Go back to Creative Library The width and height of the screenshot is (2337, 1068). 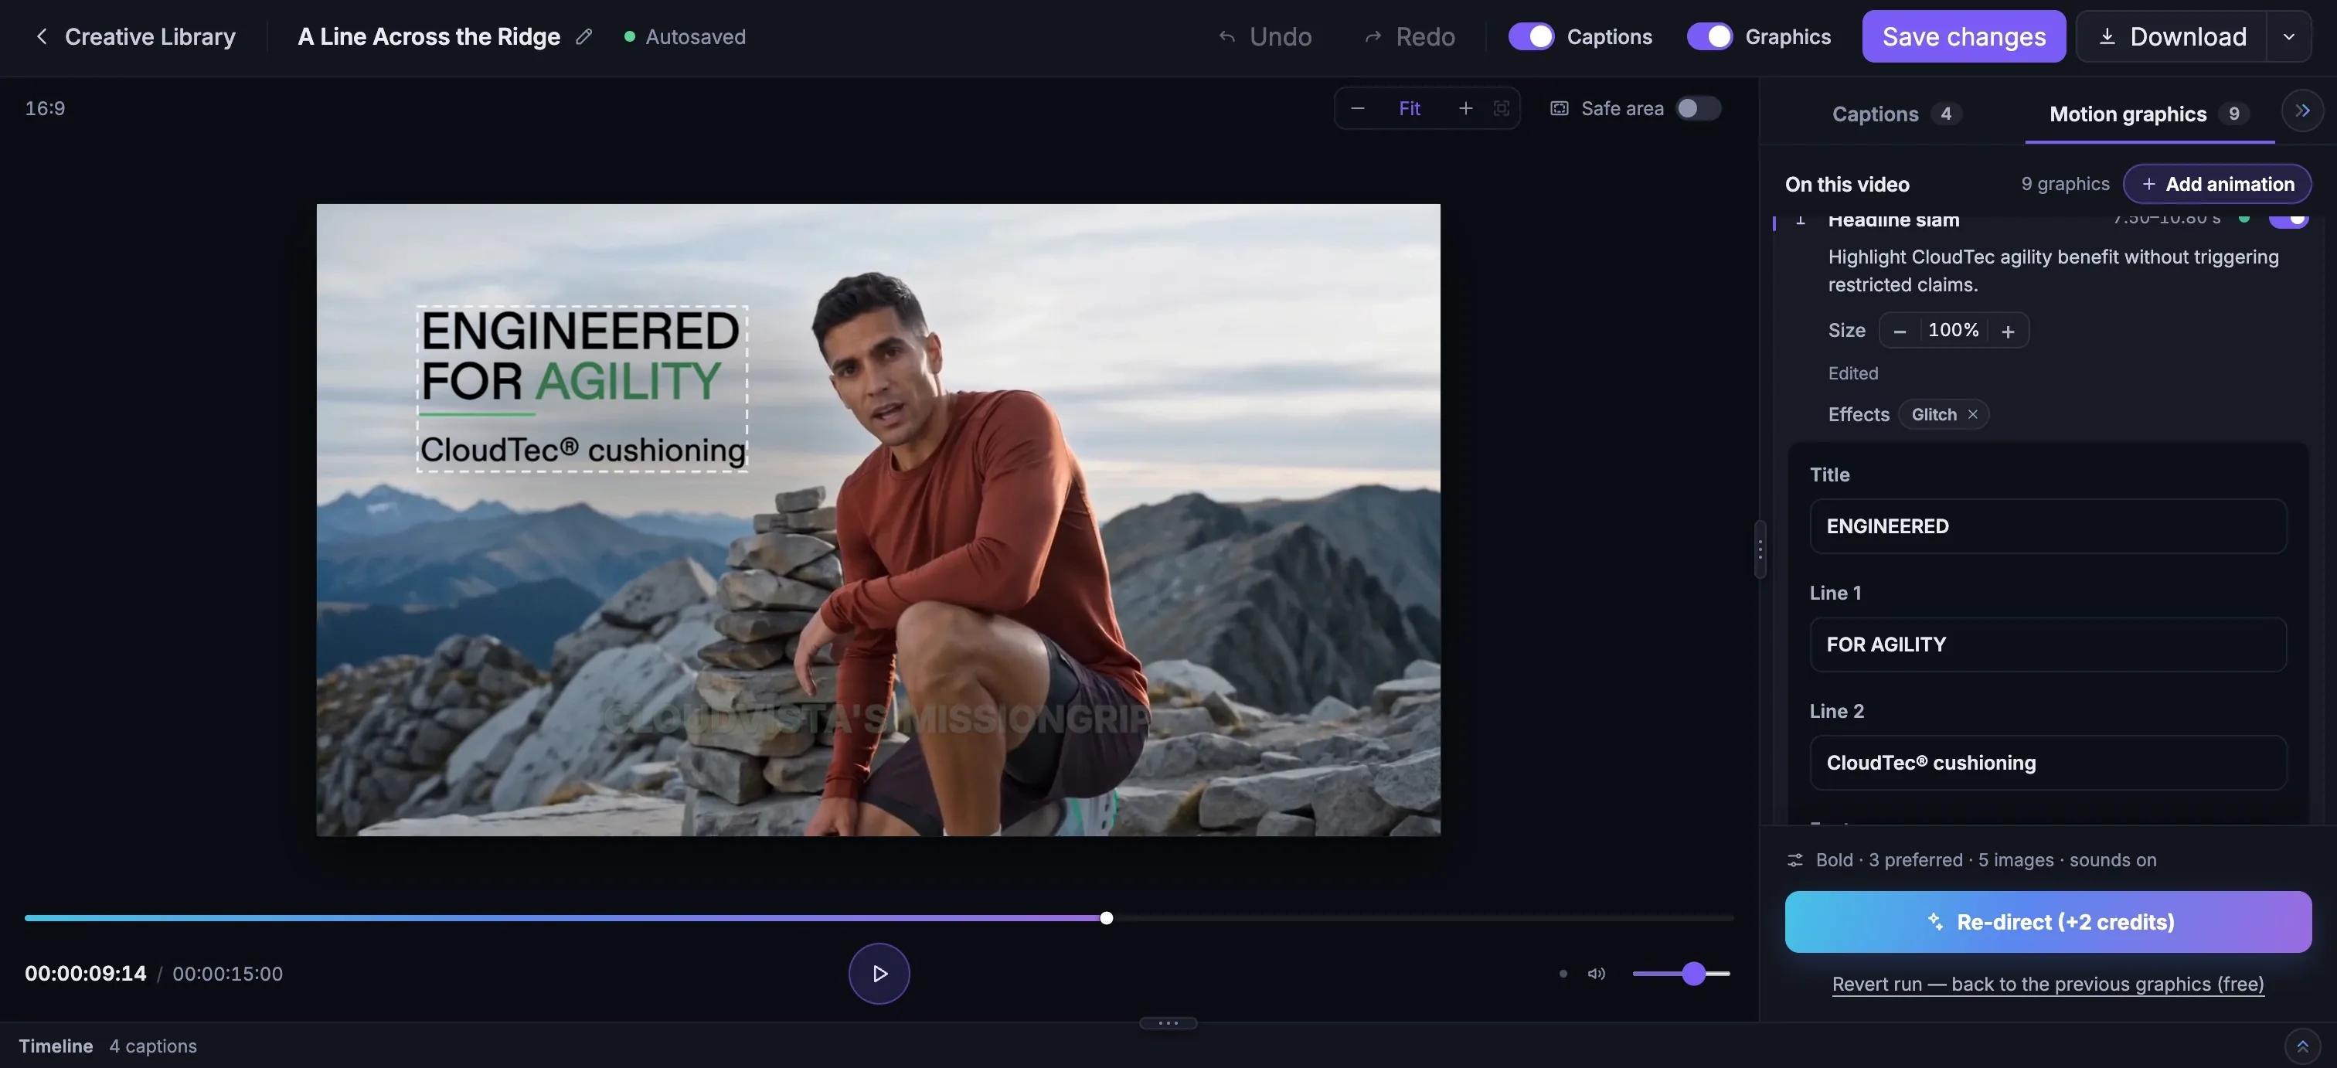click(x=134, y=36)
